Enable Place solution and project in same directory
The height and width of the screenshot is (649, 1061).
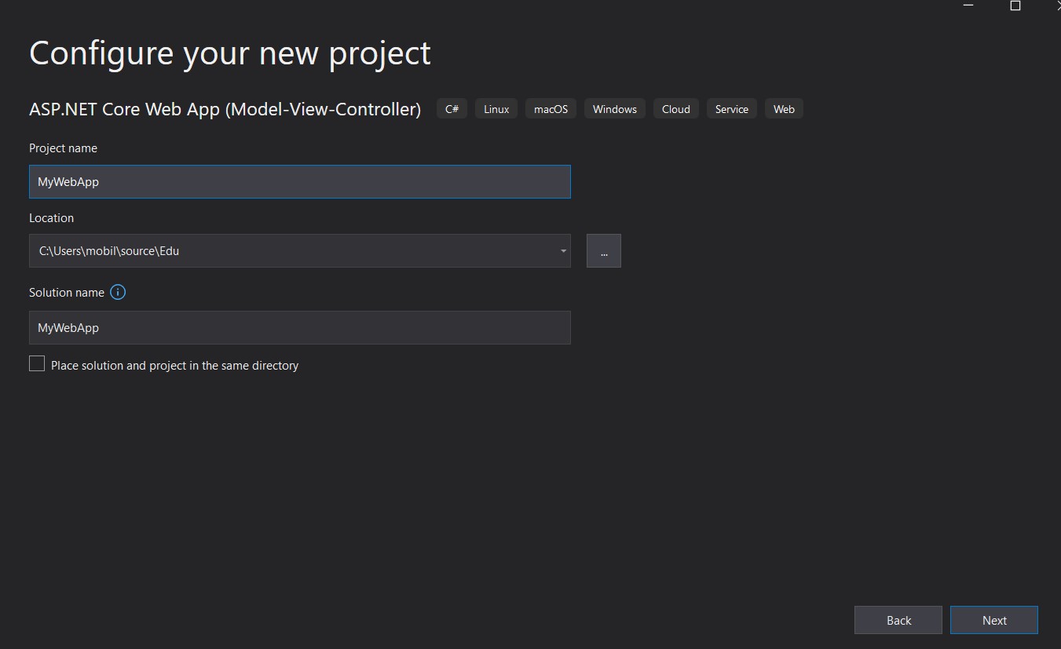[37, 363]
